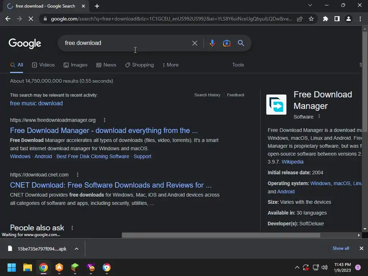Open tab search dropdown chevron
This screenshot has height=276, width=368.
pos(310,5)
